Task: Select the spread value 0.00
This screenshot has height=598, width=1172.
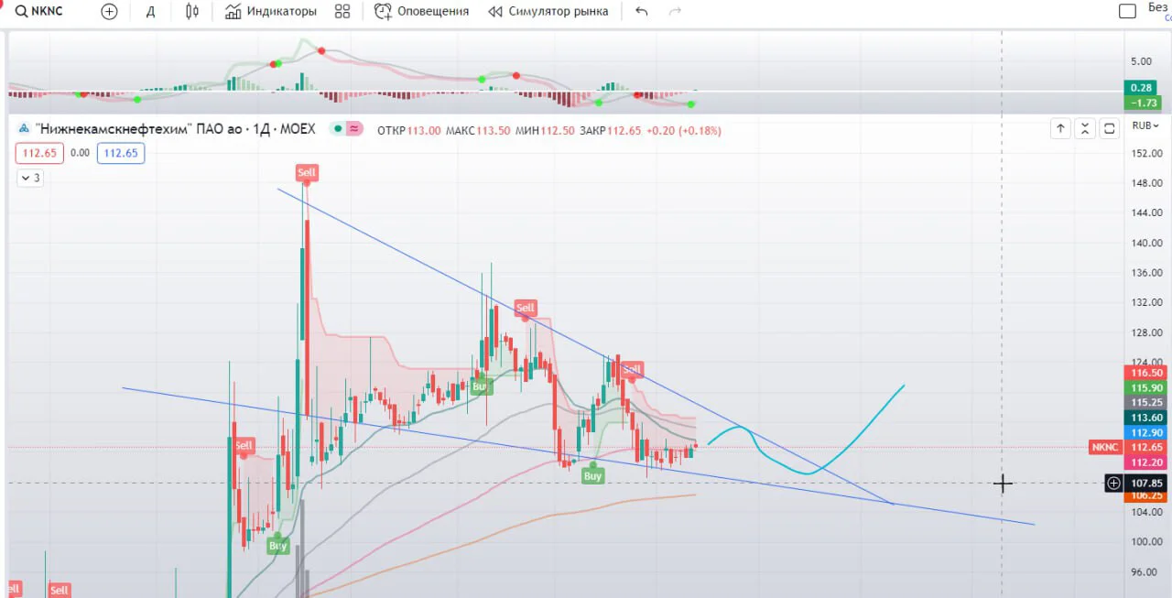Action: coord(81,153)
